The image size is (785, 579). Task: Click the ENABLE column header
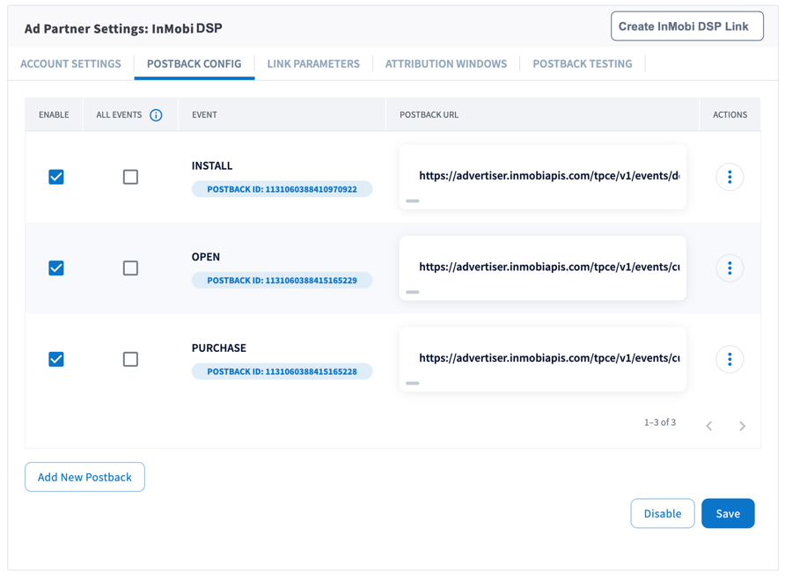[x=54, y=114]
